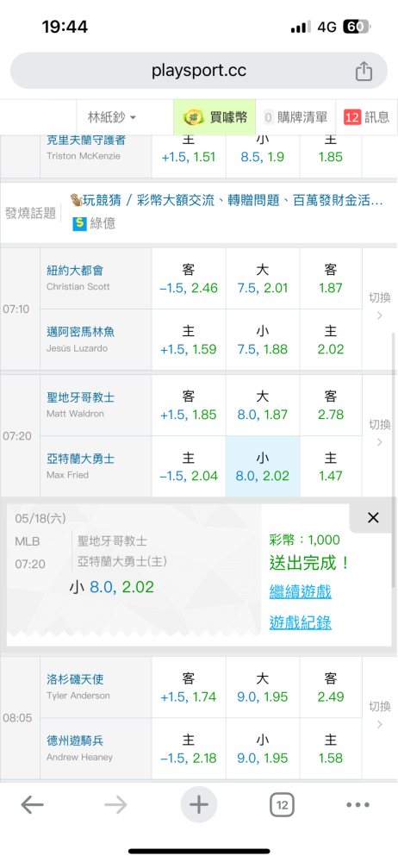
Task: Tap 切換 for Mets vs Marlins game
Action: (379, 306)
